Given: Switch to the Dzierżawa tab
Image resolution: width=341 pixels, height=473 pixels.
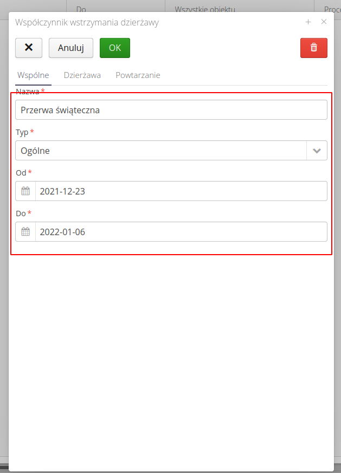Looking at the screenshot, I should point(82,75).
